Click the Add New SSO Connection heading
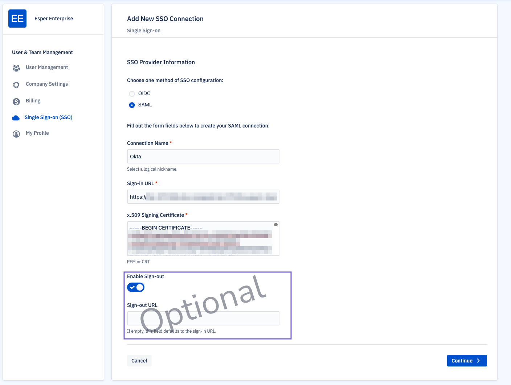511x385 pixels. tap(165, 19)
